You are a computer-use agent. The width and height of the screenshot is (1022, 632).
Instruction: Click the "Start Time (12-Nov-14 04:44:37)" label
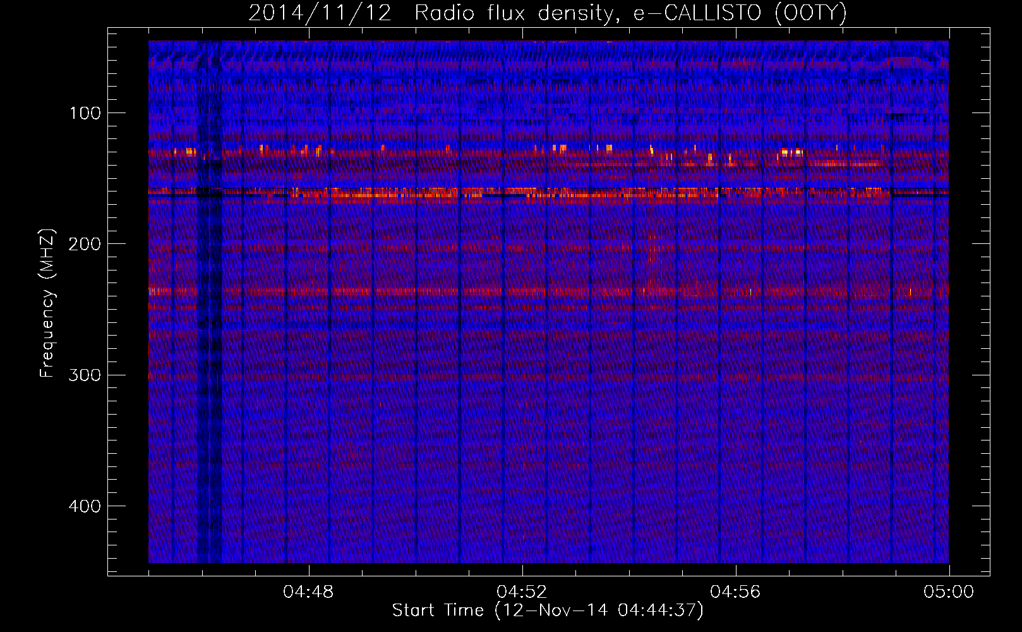pos(548,611)
